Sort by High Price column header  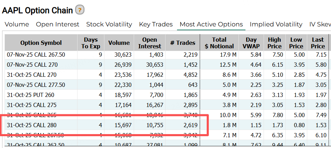click(x=274, y=43)
